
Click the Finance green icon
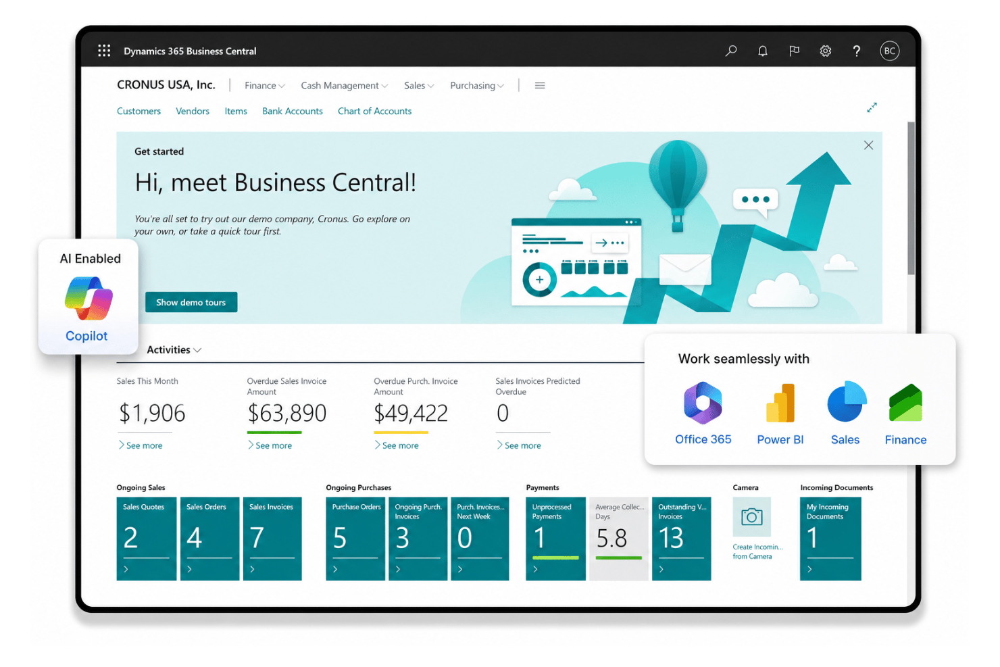(905, 403)
